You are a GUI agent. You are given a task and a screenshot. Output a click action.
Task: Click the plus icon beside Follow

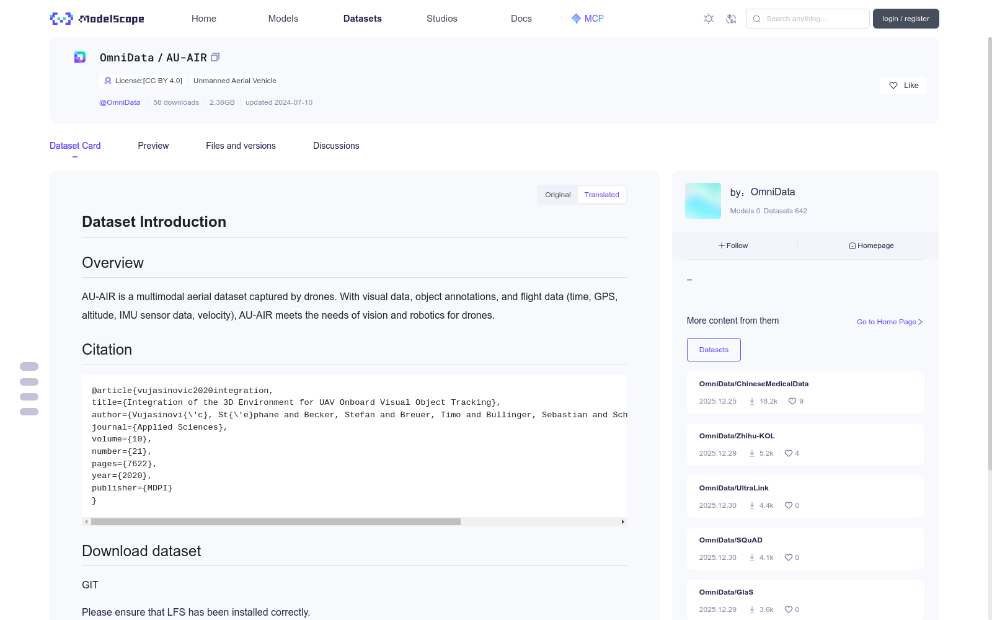[722, 246]
